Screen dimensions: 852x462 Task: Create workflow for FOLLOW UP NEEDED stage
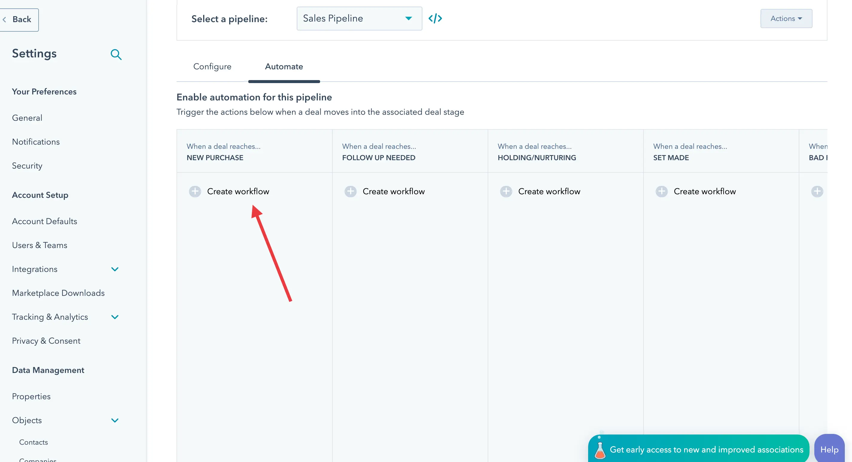pos(394,191)
